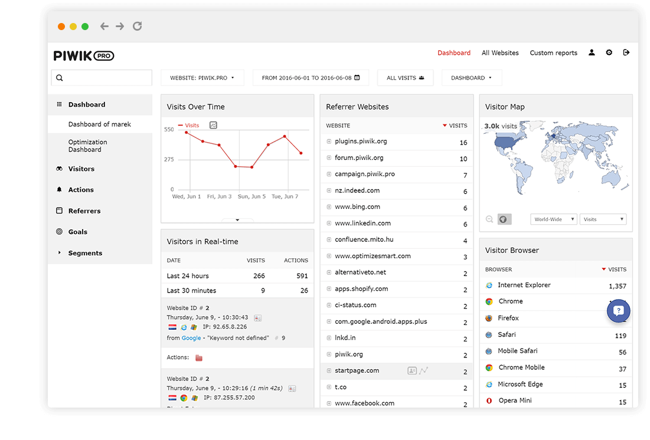Click the Opera Mini browser icon
Screen dimensions: 650x440
(489, 400)
